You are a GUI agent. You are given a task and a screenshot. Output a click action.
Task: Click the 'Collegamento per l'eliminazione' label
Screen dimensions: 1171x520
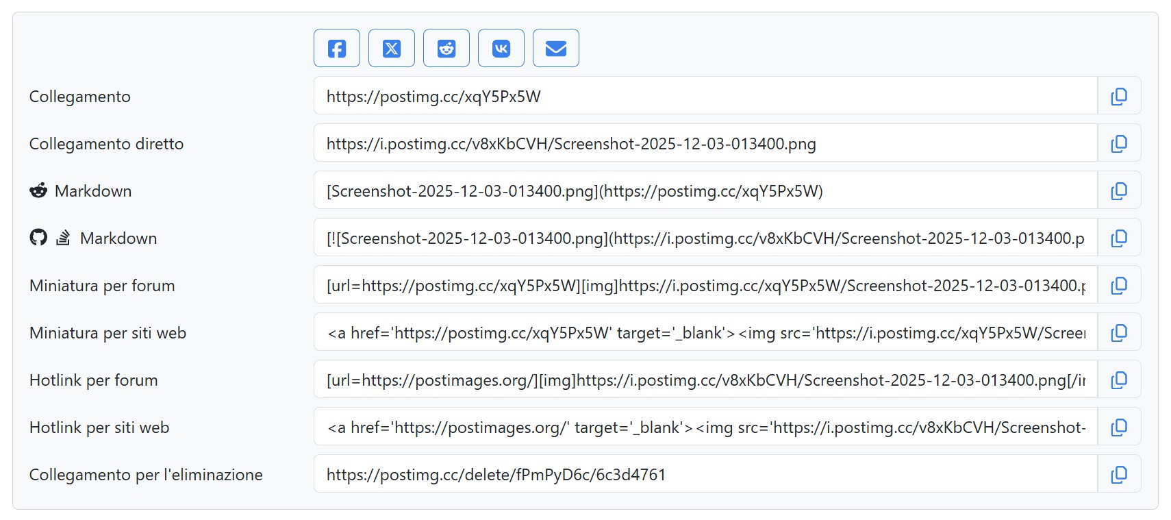point(146,475)
